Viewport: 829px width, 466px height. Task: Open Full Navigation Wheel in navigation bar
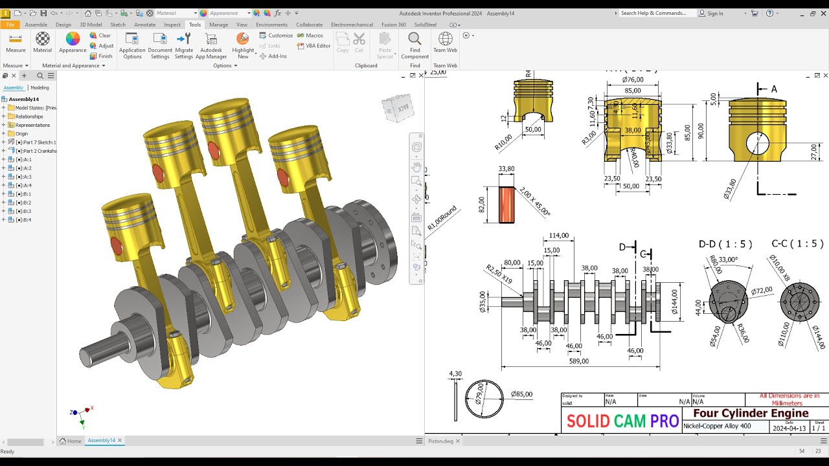coord(416,148)
